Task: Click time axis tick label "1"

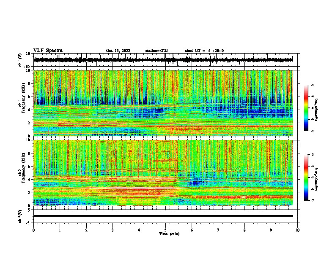Action: [x=60, y=230]
